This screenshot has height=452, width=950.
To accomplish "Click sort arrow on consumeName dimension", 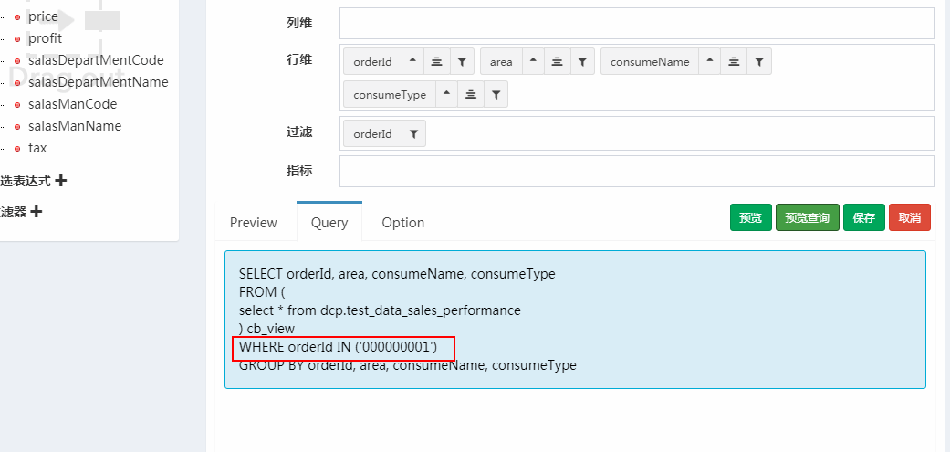I will 709,61.
